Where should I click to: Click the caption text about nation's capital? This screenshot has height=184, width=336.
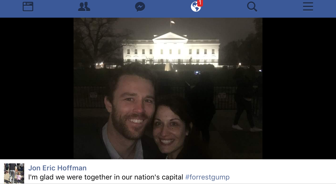106,177
